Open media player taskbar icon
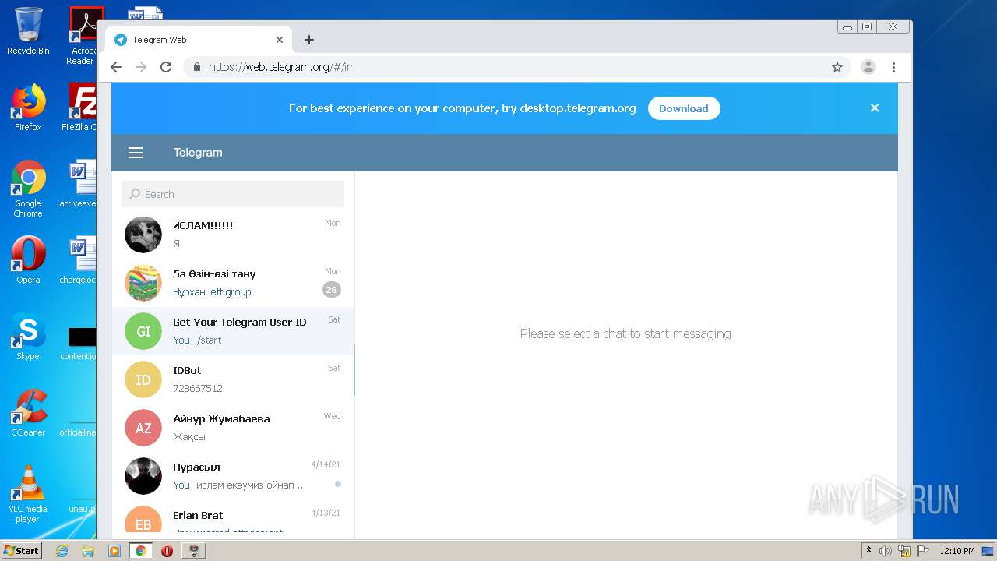The height and width of the screenshot is (561, 997). tap(114, 551)
